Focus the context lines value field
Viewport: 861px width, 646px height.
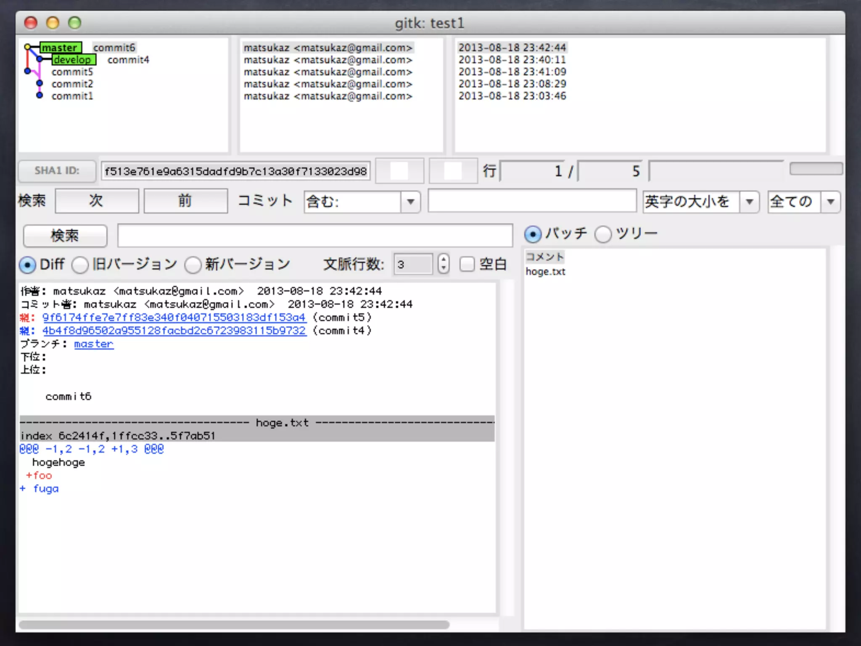pos(413,265)
